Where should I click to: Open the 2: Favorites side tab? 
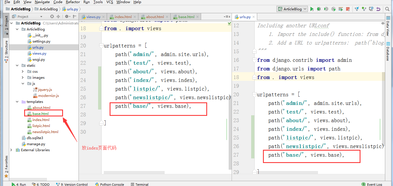(6, 166)
